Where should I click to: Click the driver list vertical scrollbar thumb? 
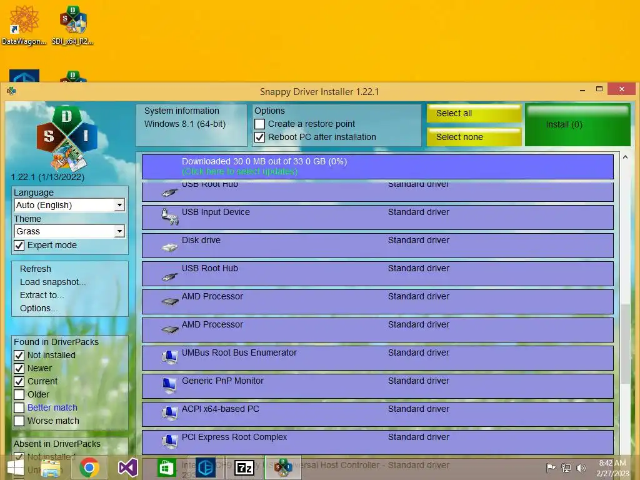tap(625, 344)
